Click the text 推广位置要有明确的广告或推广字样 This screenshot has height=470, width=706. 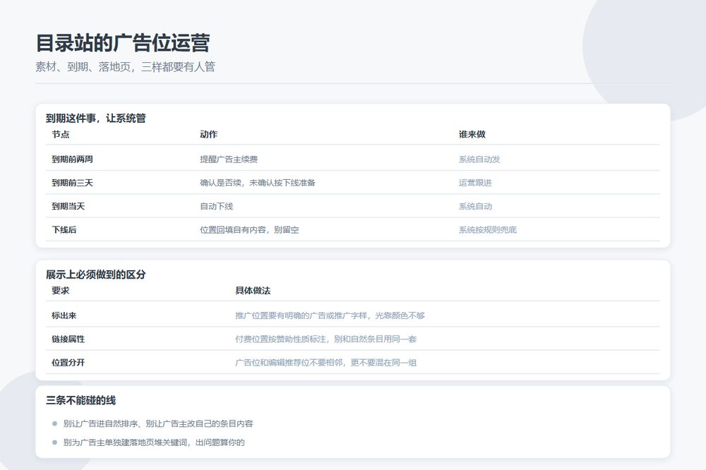(x=301, y=315)
